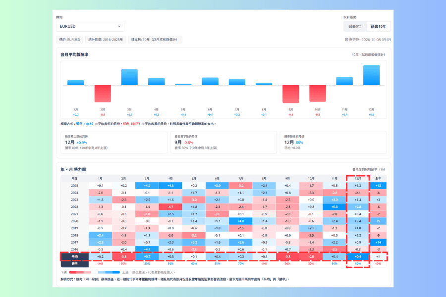Select the 2025 row label in the heatmap
The image size is (446, 297).
74,186
